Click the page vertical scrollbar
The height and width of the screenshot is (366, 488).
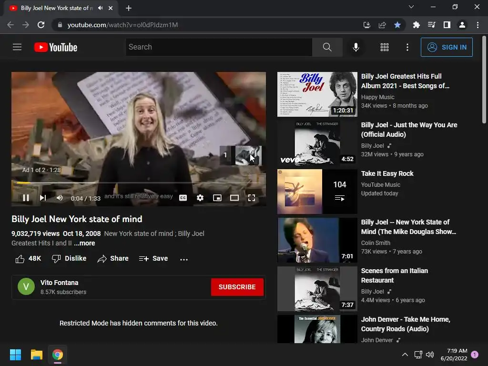(484, 80)
